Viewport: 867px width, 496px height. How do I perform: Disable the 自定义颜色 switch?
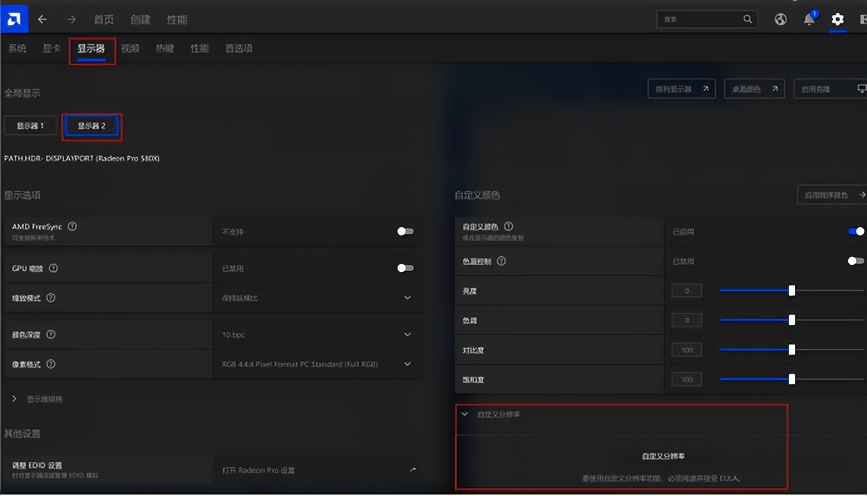click(x=855, y=231)
